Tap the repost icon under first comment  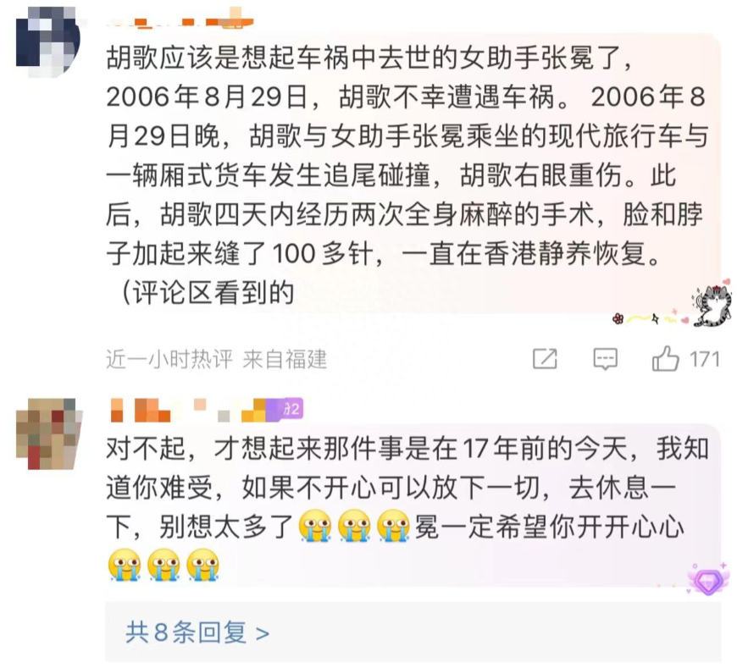(x=546, y=359)
